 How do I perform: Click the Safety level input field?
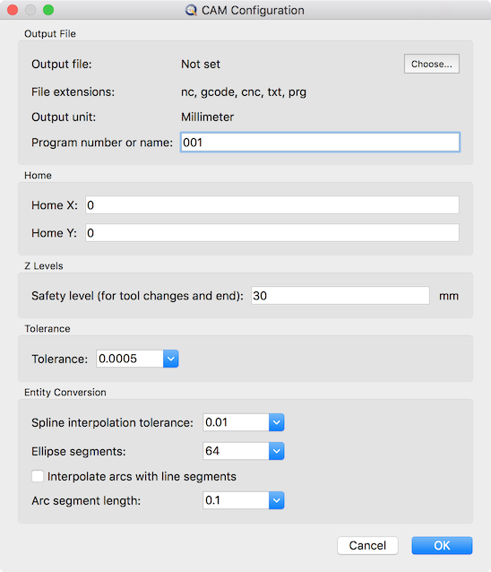coord(340,296)
